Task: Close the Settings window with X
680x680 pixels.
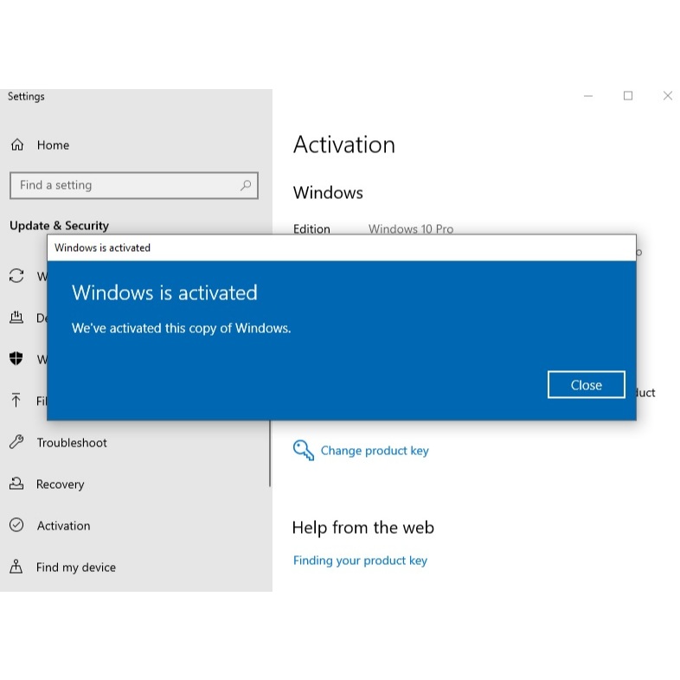Action: coord(667,96)
